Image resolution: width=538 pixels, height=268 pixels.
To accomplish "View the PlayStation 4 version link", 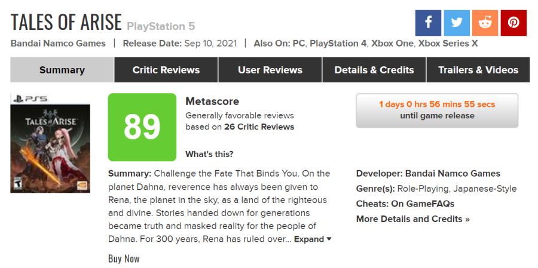I will point(338,44).
